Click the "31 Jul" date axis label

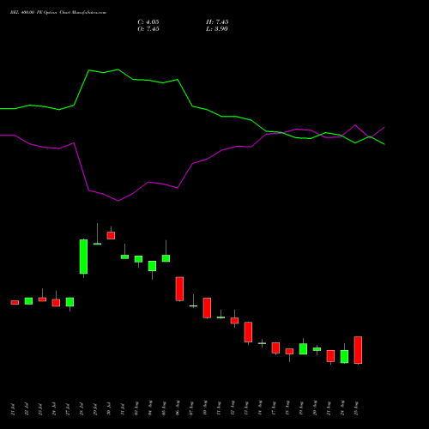coord(123,409)
